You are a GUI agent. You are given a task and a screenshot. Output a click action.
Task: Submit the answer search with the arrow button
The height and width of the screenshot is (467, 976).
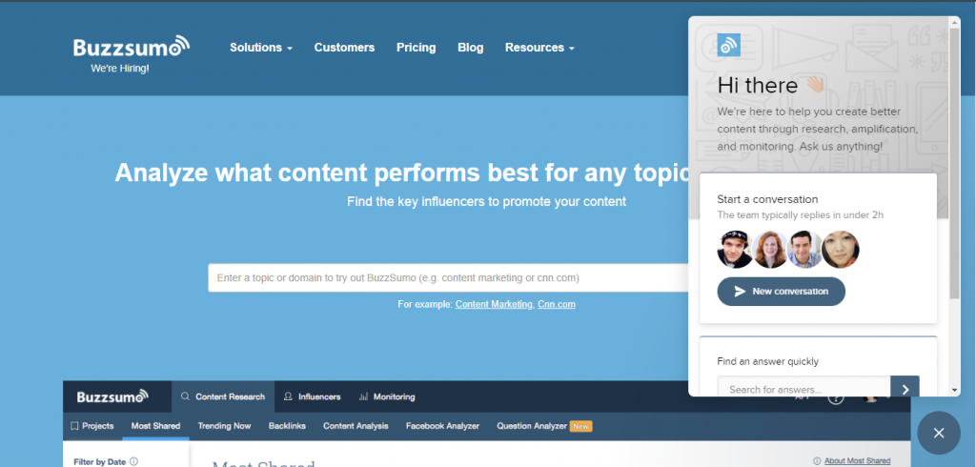coord(905,389)
